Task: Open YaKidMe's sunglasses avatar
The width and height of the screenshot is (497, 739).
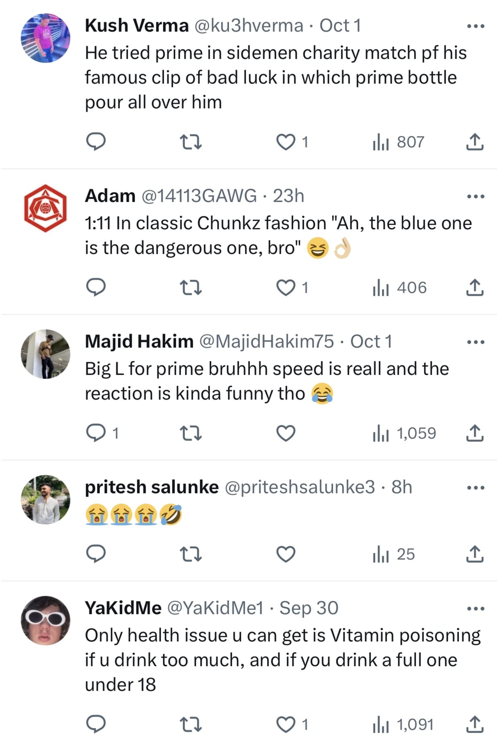Action: click(46, 620)
